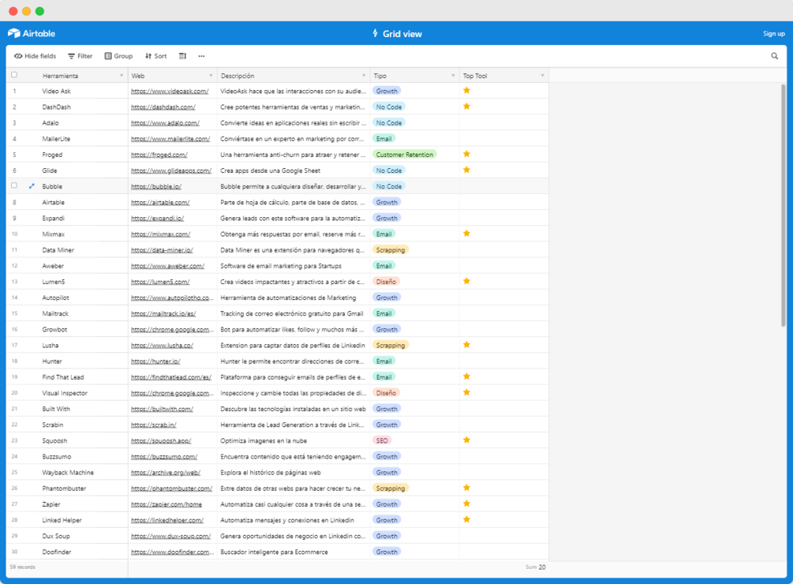Click the star in the Lusha row
793x584 pixels.
pos(466,345)
